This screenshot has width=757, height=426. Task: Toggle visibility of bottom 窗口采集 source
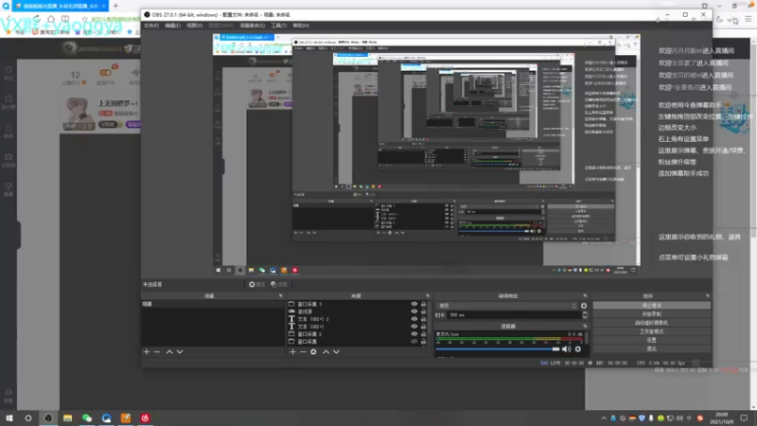(414, 341)
